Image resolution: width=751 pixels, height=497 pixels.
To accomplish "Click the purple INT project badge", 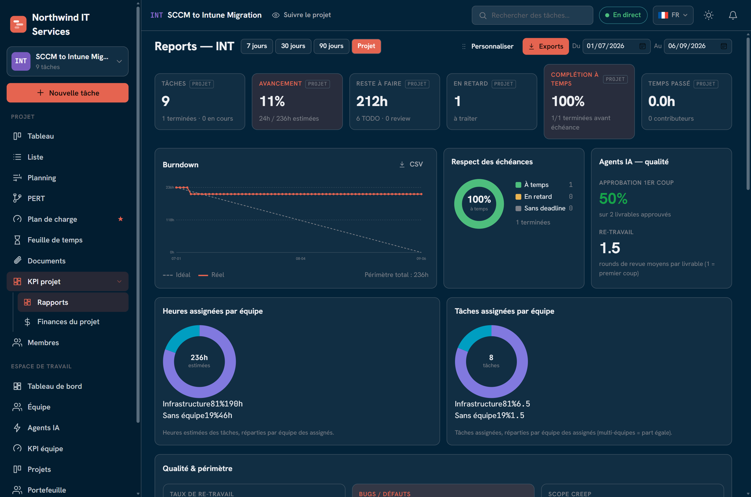I will coord(21,61).
